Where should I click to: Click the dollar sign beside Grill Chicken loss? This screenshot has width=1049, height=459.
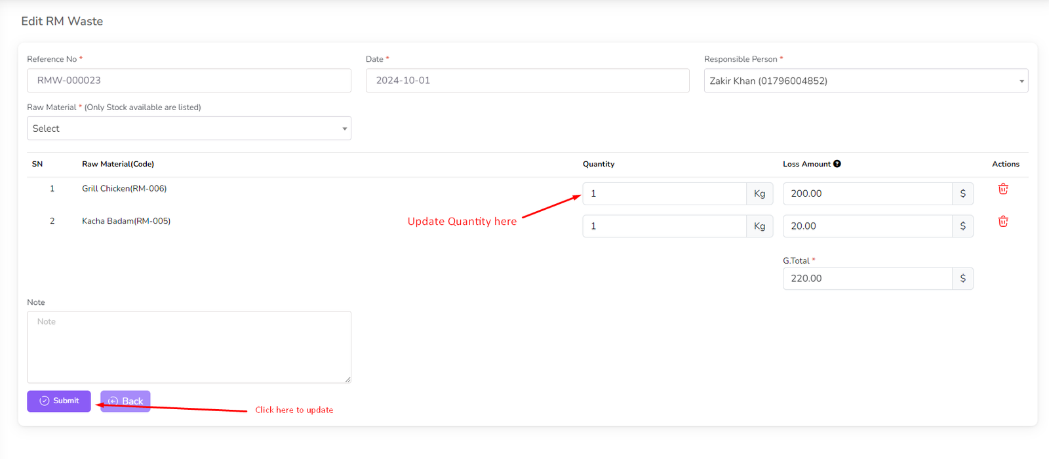click(962, 193)
